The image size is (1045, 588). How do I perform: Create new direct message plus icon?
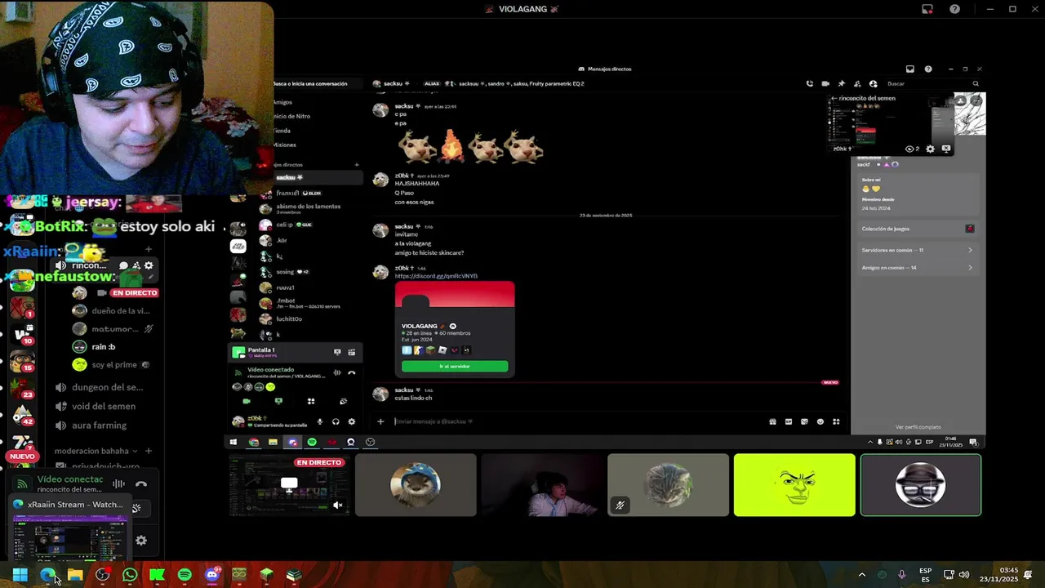tap(356, 164)
